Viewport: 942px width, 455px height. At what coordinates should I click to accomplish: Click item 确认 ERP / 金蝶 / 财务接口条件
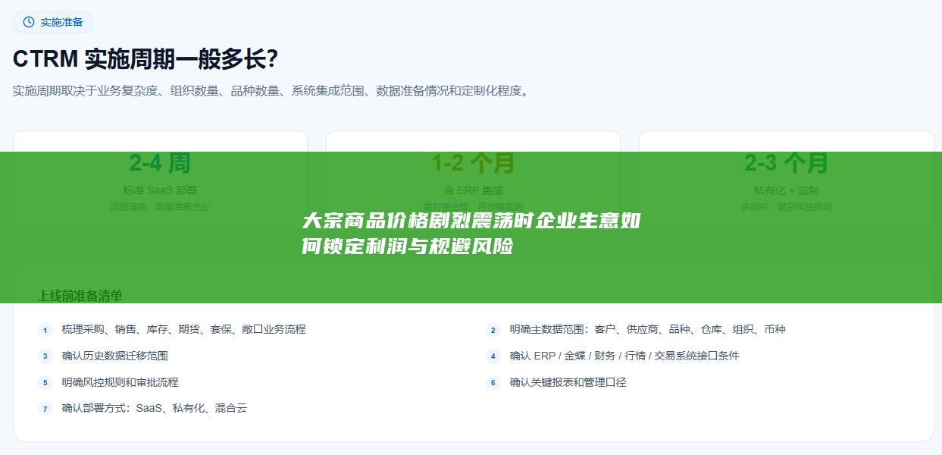point(624,356)
